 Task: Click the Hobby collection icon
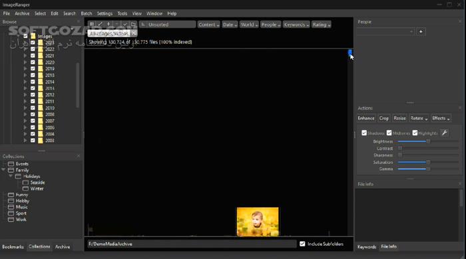11,201
